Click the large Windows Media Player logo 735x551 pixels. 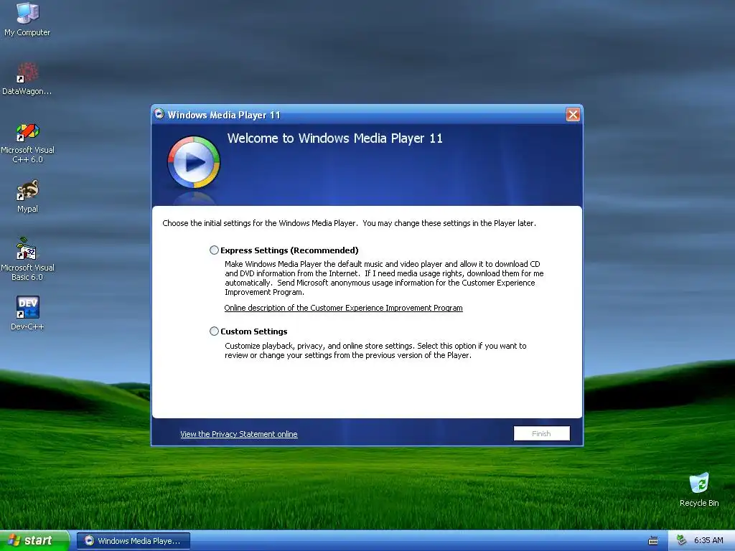coord(194,162)
